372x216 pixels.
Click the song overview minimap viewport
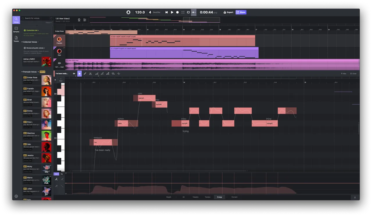tap(201, 20)
